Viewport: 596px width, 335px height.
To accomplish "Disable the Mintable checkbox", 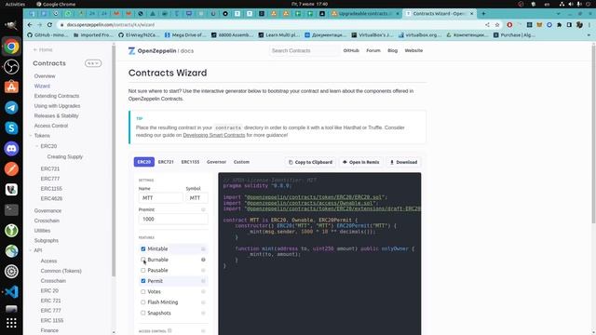I will [143, 248].
